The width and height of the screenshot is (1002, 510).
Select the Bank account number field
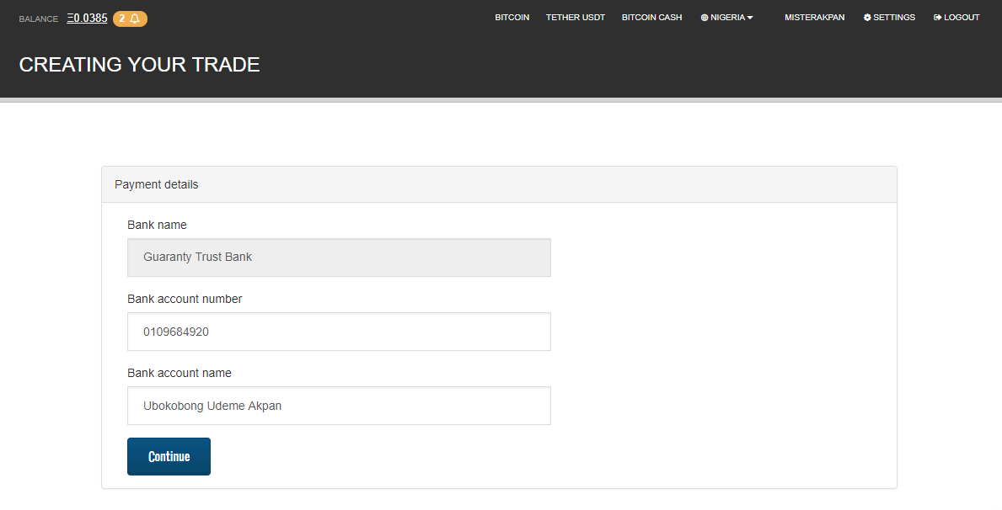(339, 332)
